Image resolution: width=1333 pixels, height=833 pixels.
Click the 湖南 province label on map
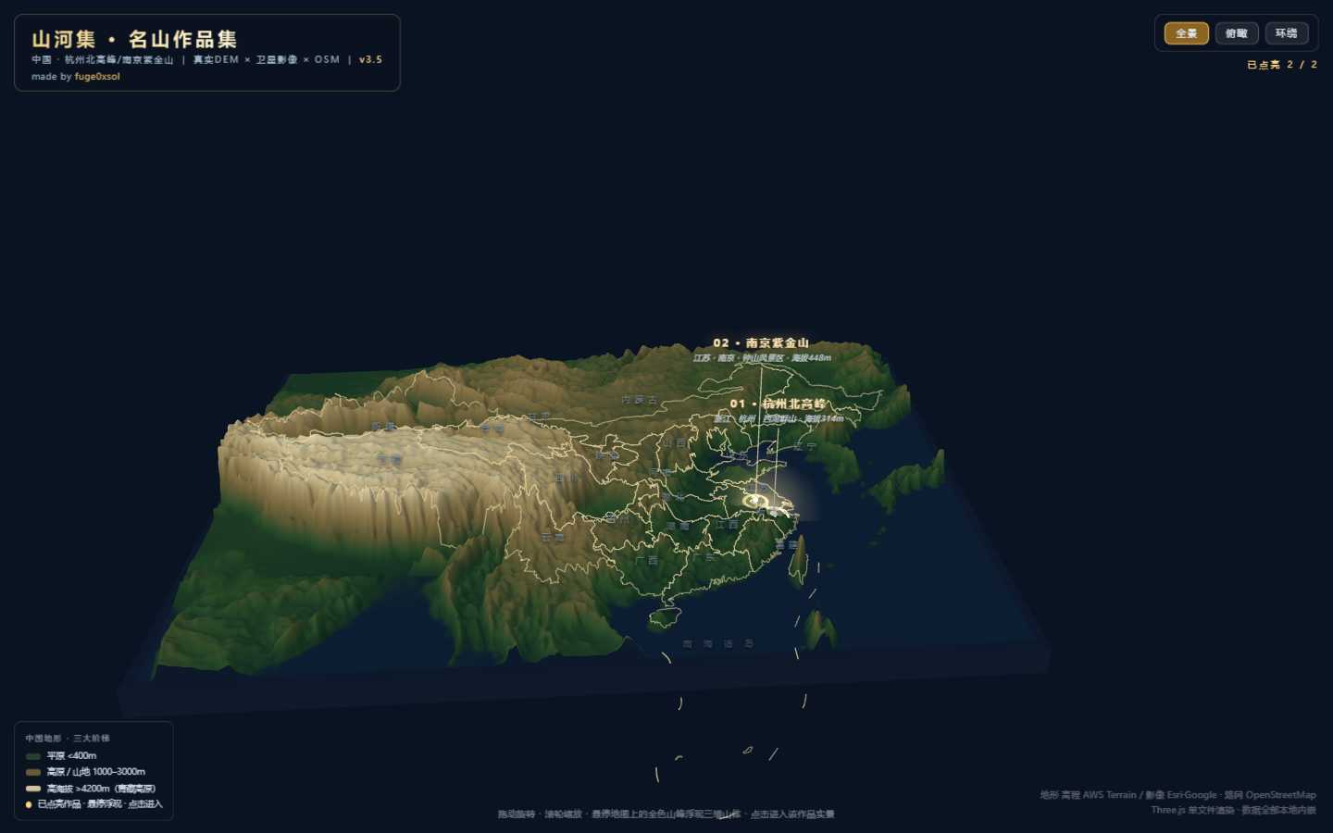[x=678, y=526]
